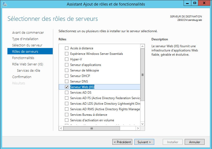
Task: Minimize the wizard window
Action: (187, 3)
